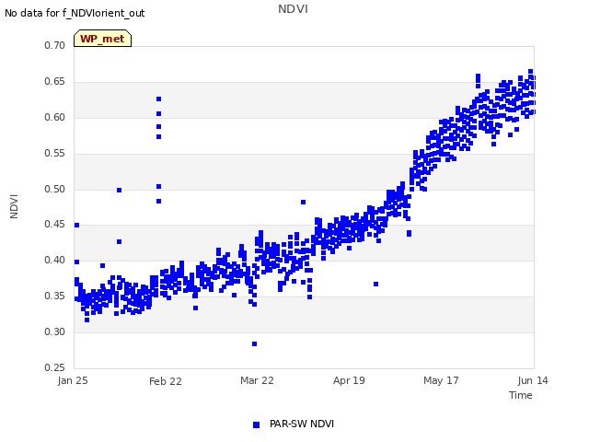Click the 0.30 y-axis tick label
The image size is (589, 442).
tap(55, 331)
